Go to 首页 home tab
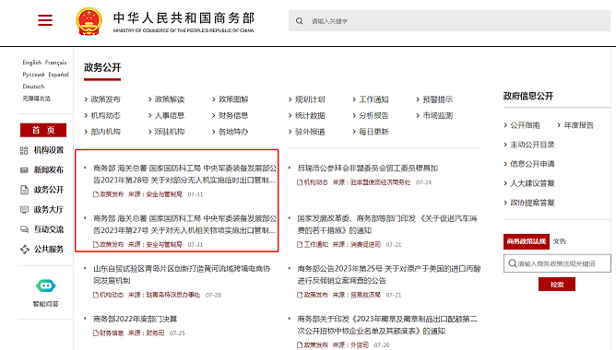 point(43,130)
